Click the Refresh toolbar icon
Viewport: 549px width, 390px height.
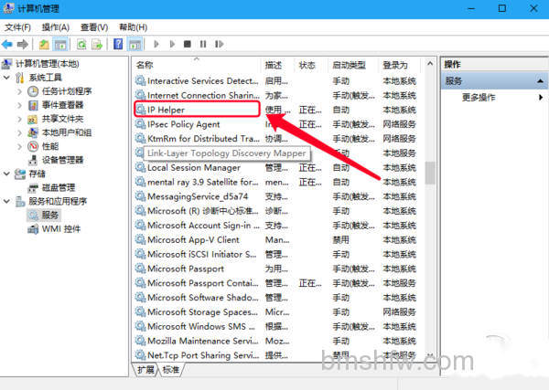[x=81, y=44]
